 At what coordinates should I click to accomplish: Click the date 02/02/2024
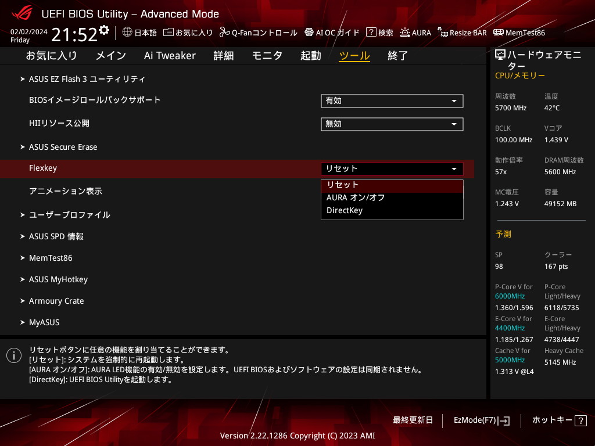(x=29, y=32)
